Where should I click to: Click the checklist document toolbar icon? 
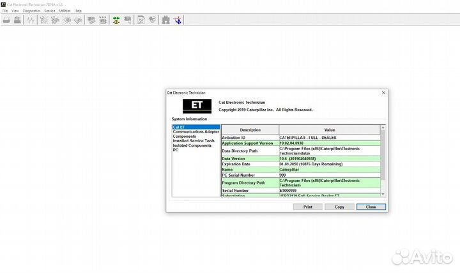(x=139, y=20)
